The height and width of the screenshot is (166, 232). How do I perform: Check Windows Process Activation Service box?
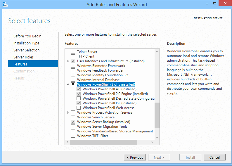point(73,113)
